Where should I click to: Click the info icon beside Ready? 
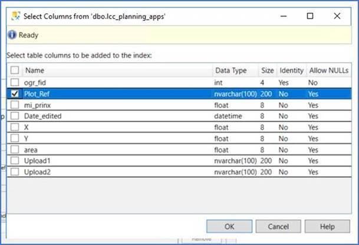click(12, 35)
